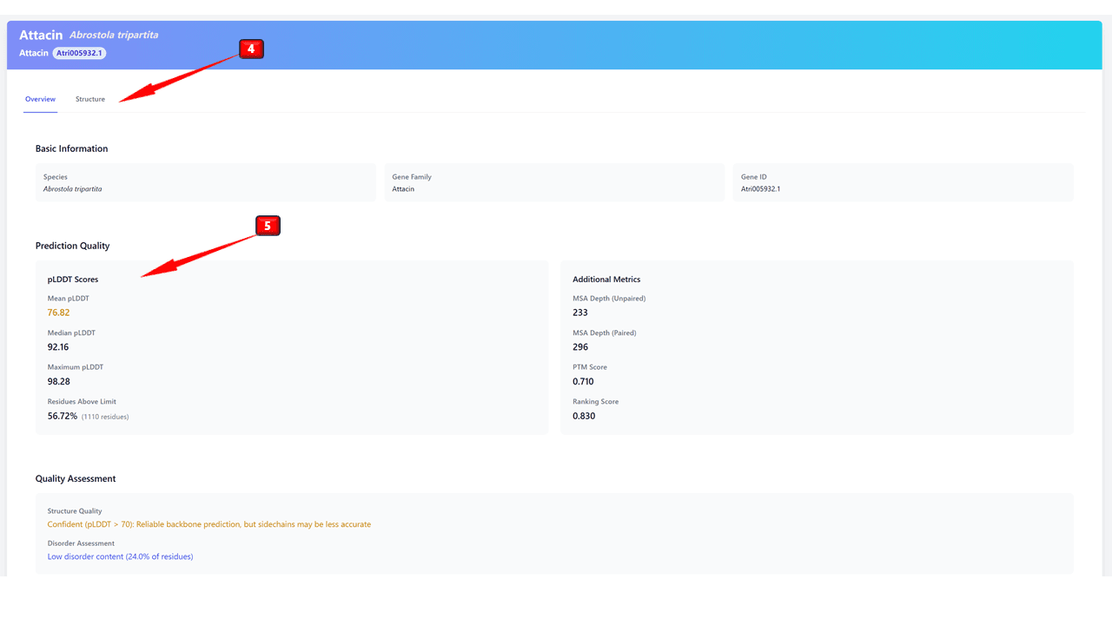This screenshot has height=625, width=1112.
Task: Click the Mean pLDDT value 76.82
Action: point(58,312)
